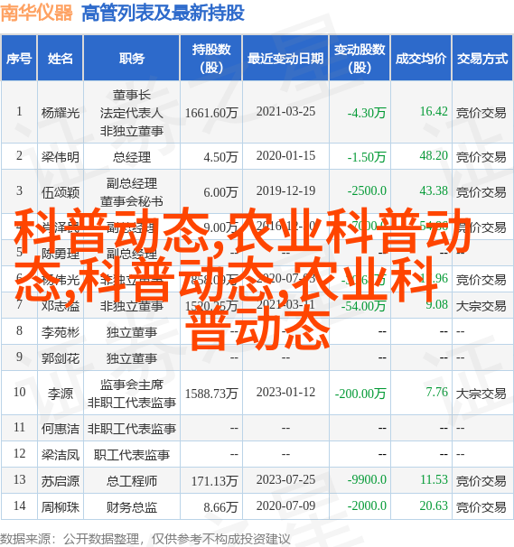Click the name 伍颂颖
Viewport: 514px width, 547px height.
[61, 192]
